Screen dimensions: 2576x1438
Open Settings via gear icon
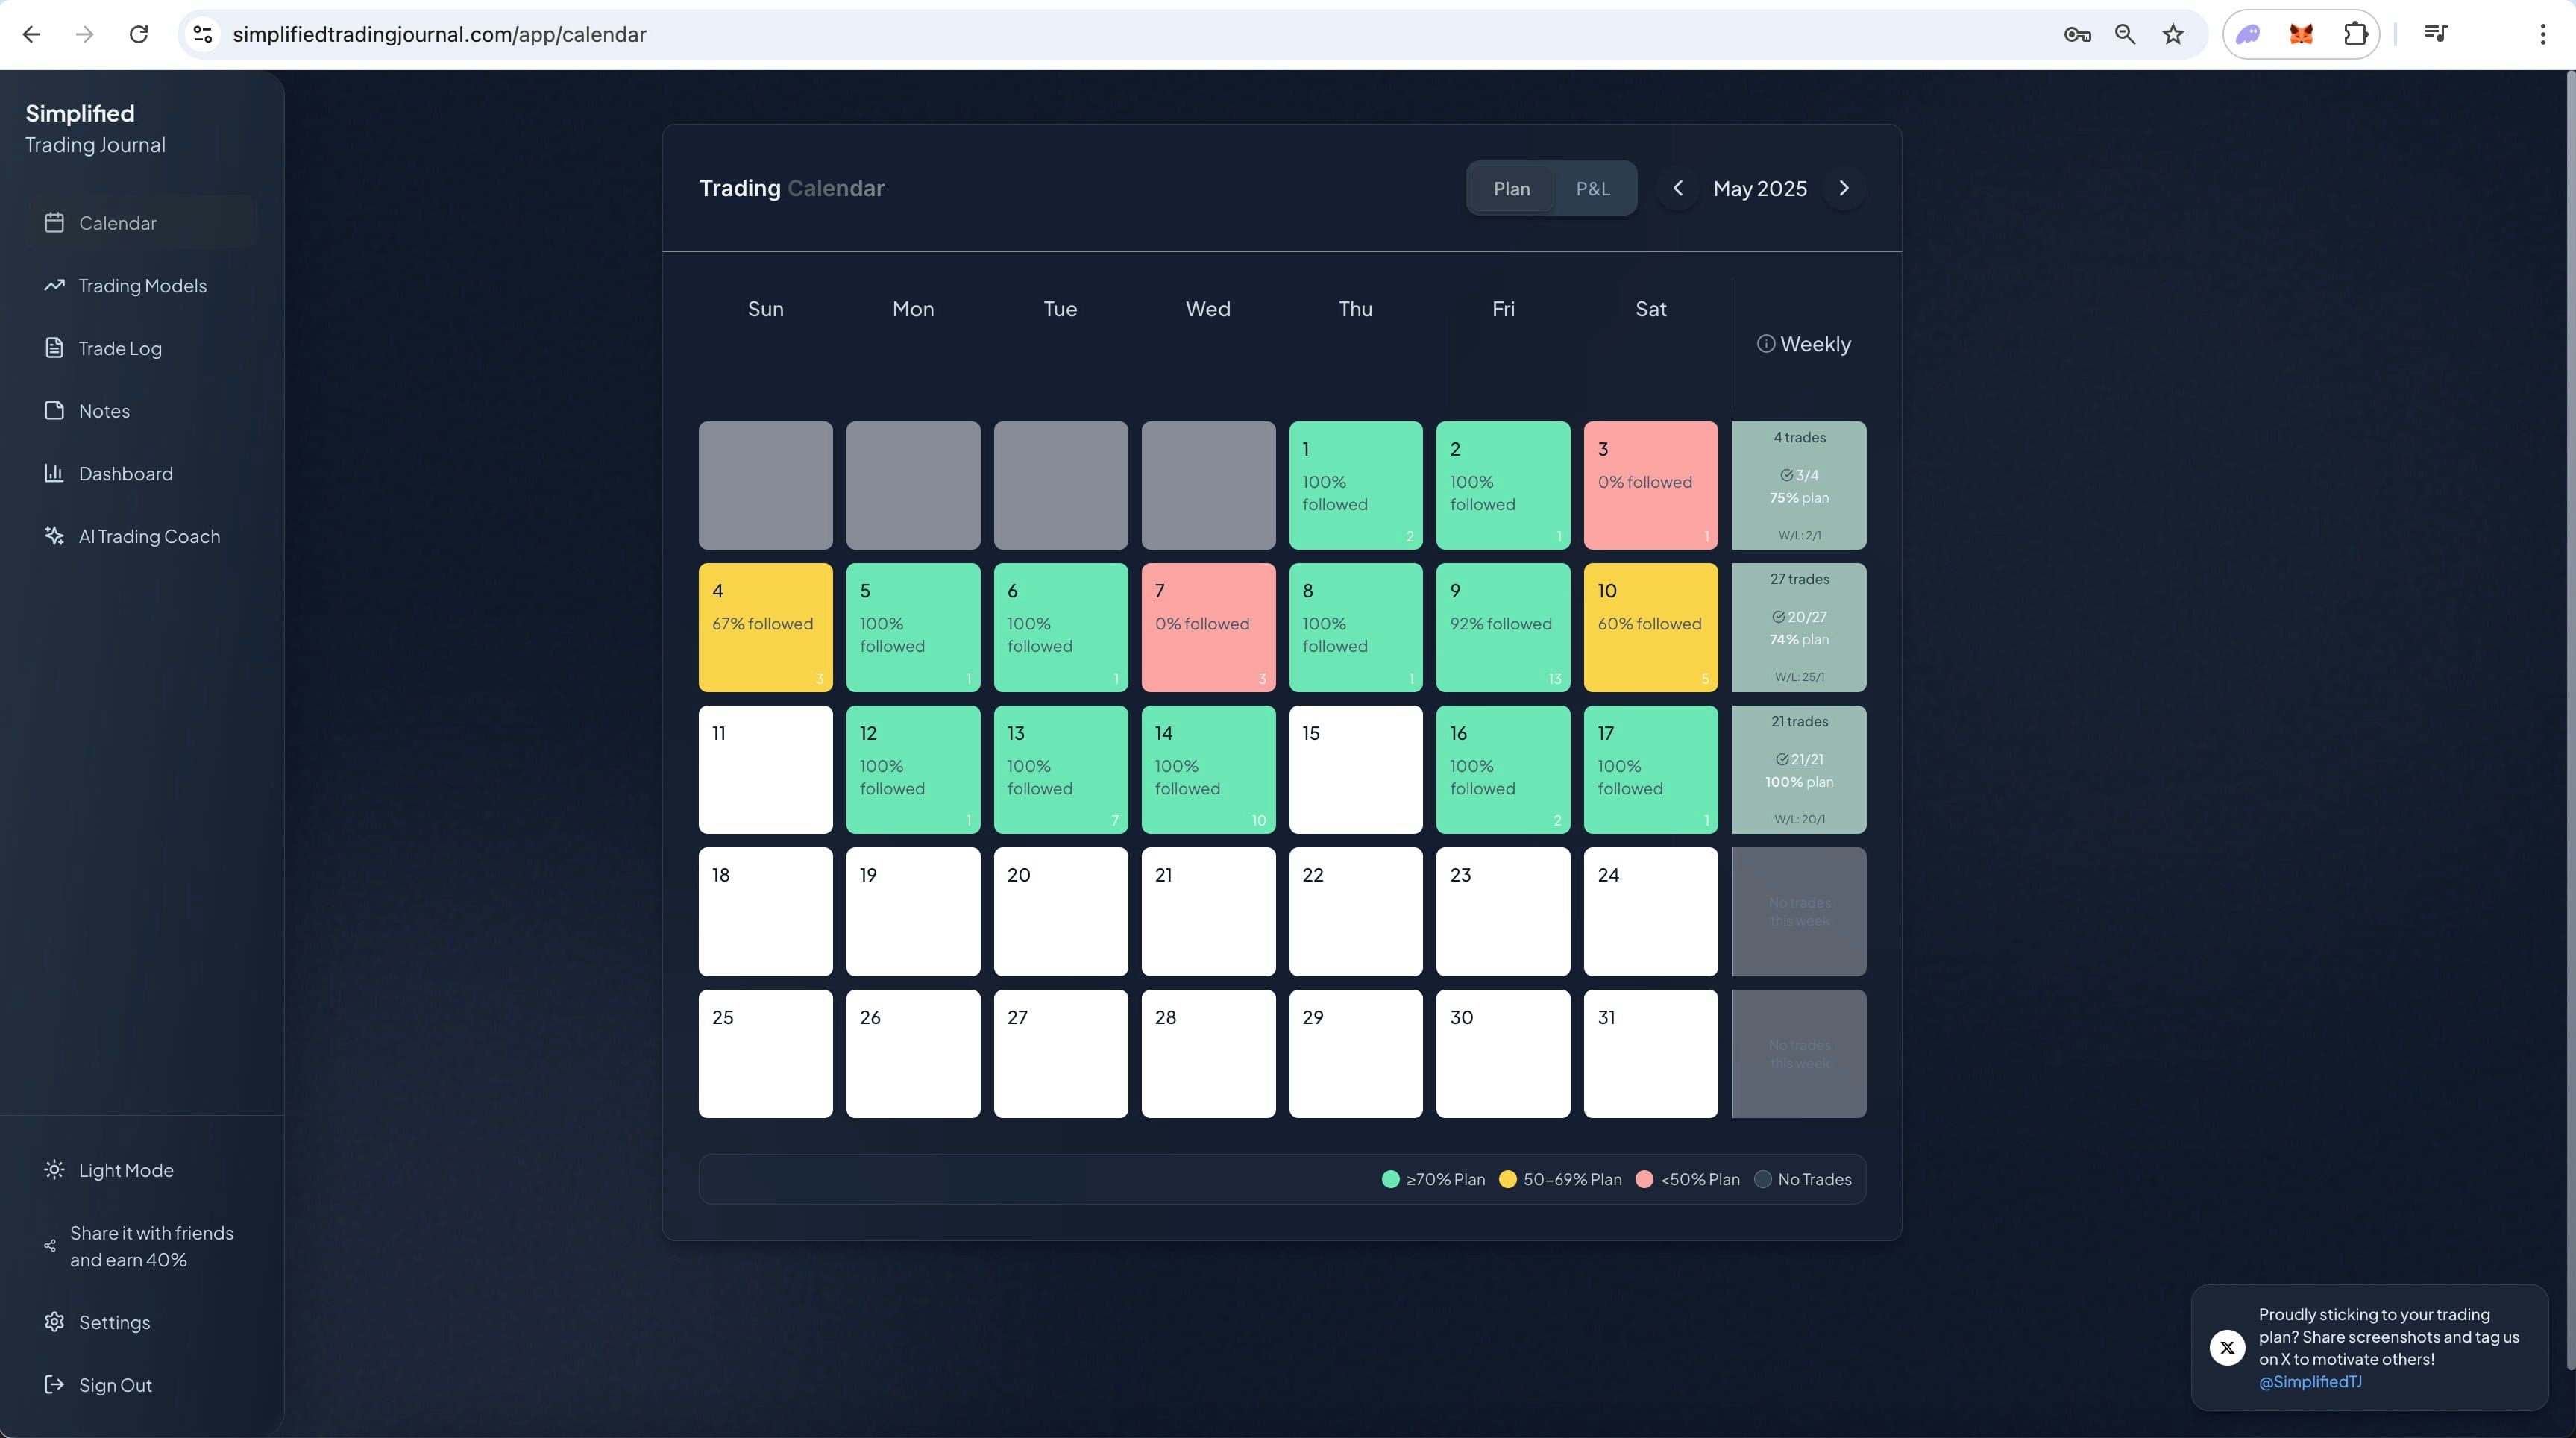click(x=54, y=1322)
